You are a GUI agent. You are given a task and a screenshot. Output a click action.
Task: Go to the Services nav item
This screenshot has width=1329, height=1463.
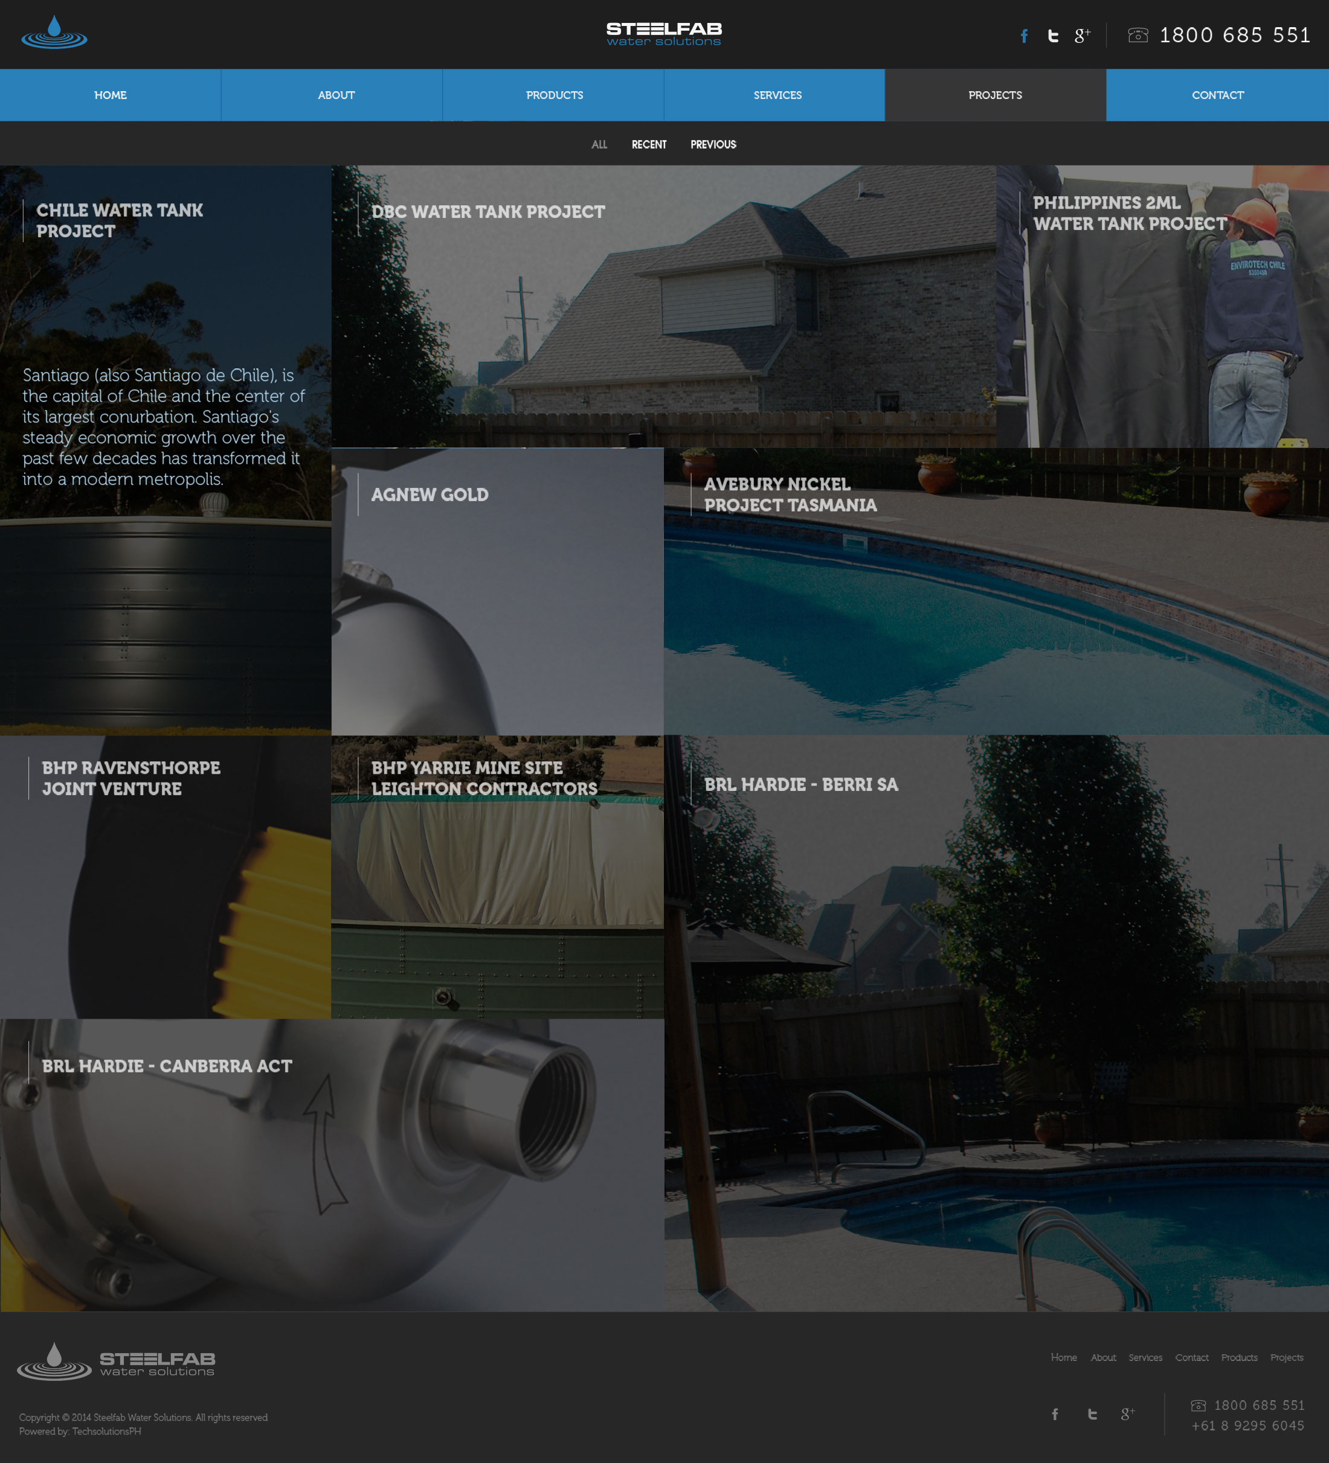pyautogui.click(x=777, y=95)
